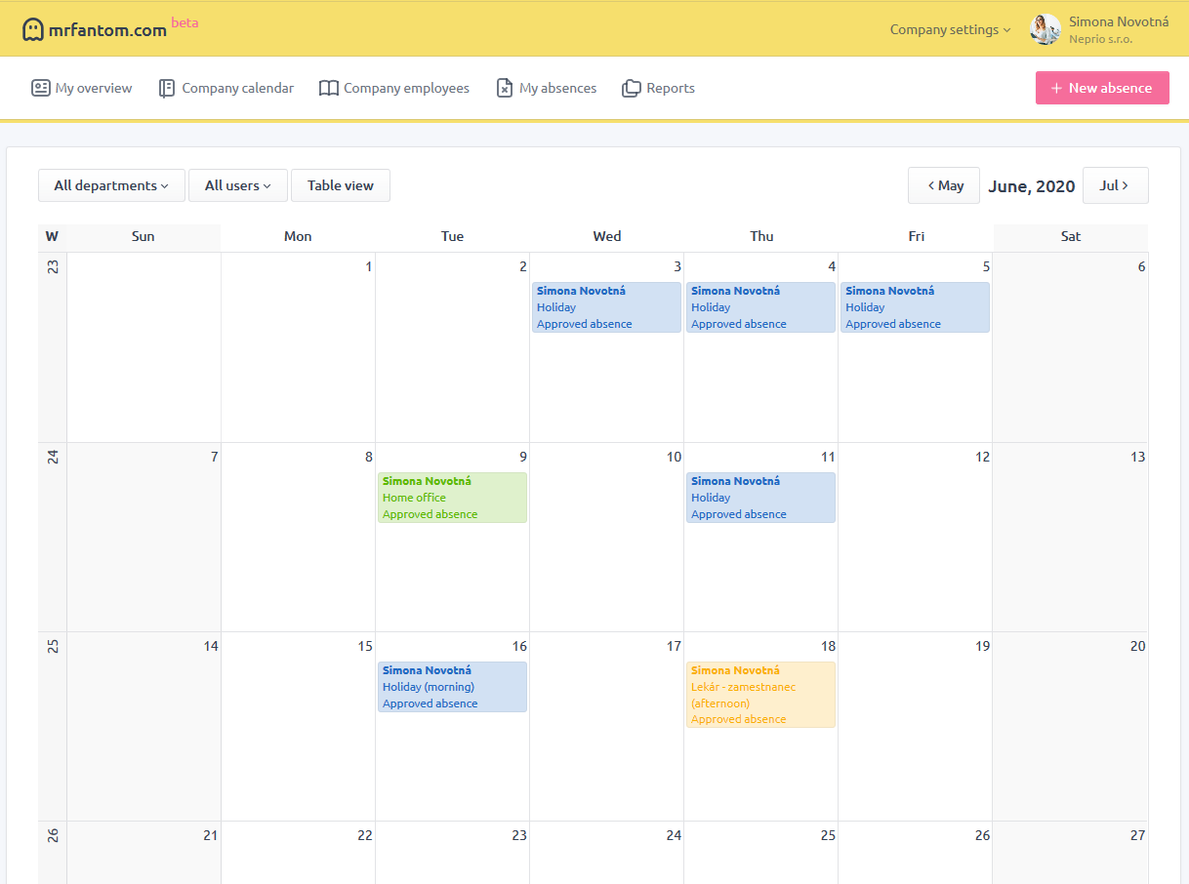Open the Holiday (morning) absence on June 16
Image resolution: width=1189 pixels, height=884 pixels.
pos(452,687)
